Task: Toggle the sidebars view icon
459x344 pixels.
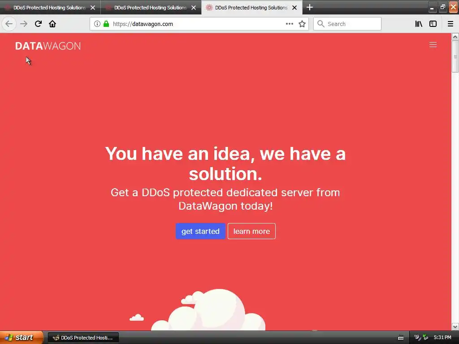Action: [433, 24]
